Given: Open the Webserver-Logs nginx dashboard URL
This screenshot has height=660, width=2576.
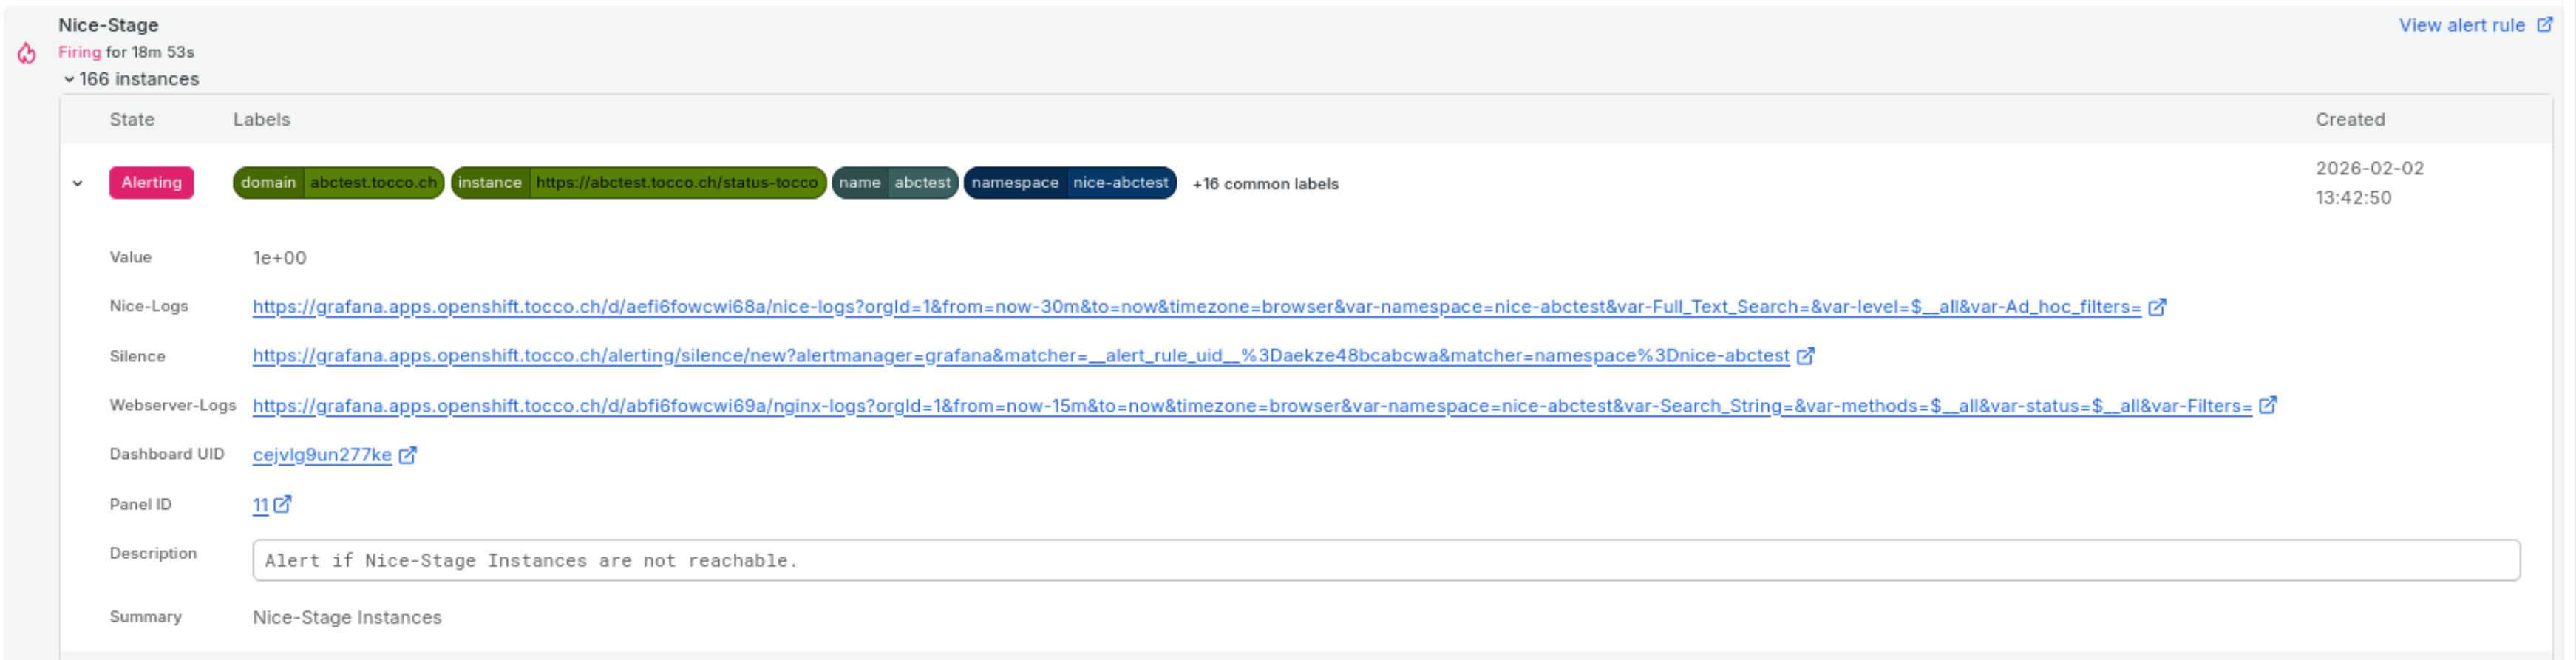Looking at the screenshot, I should pos(1250,406).
